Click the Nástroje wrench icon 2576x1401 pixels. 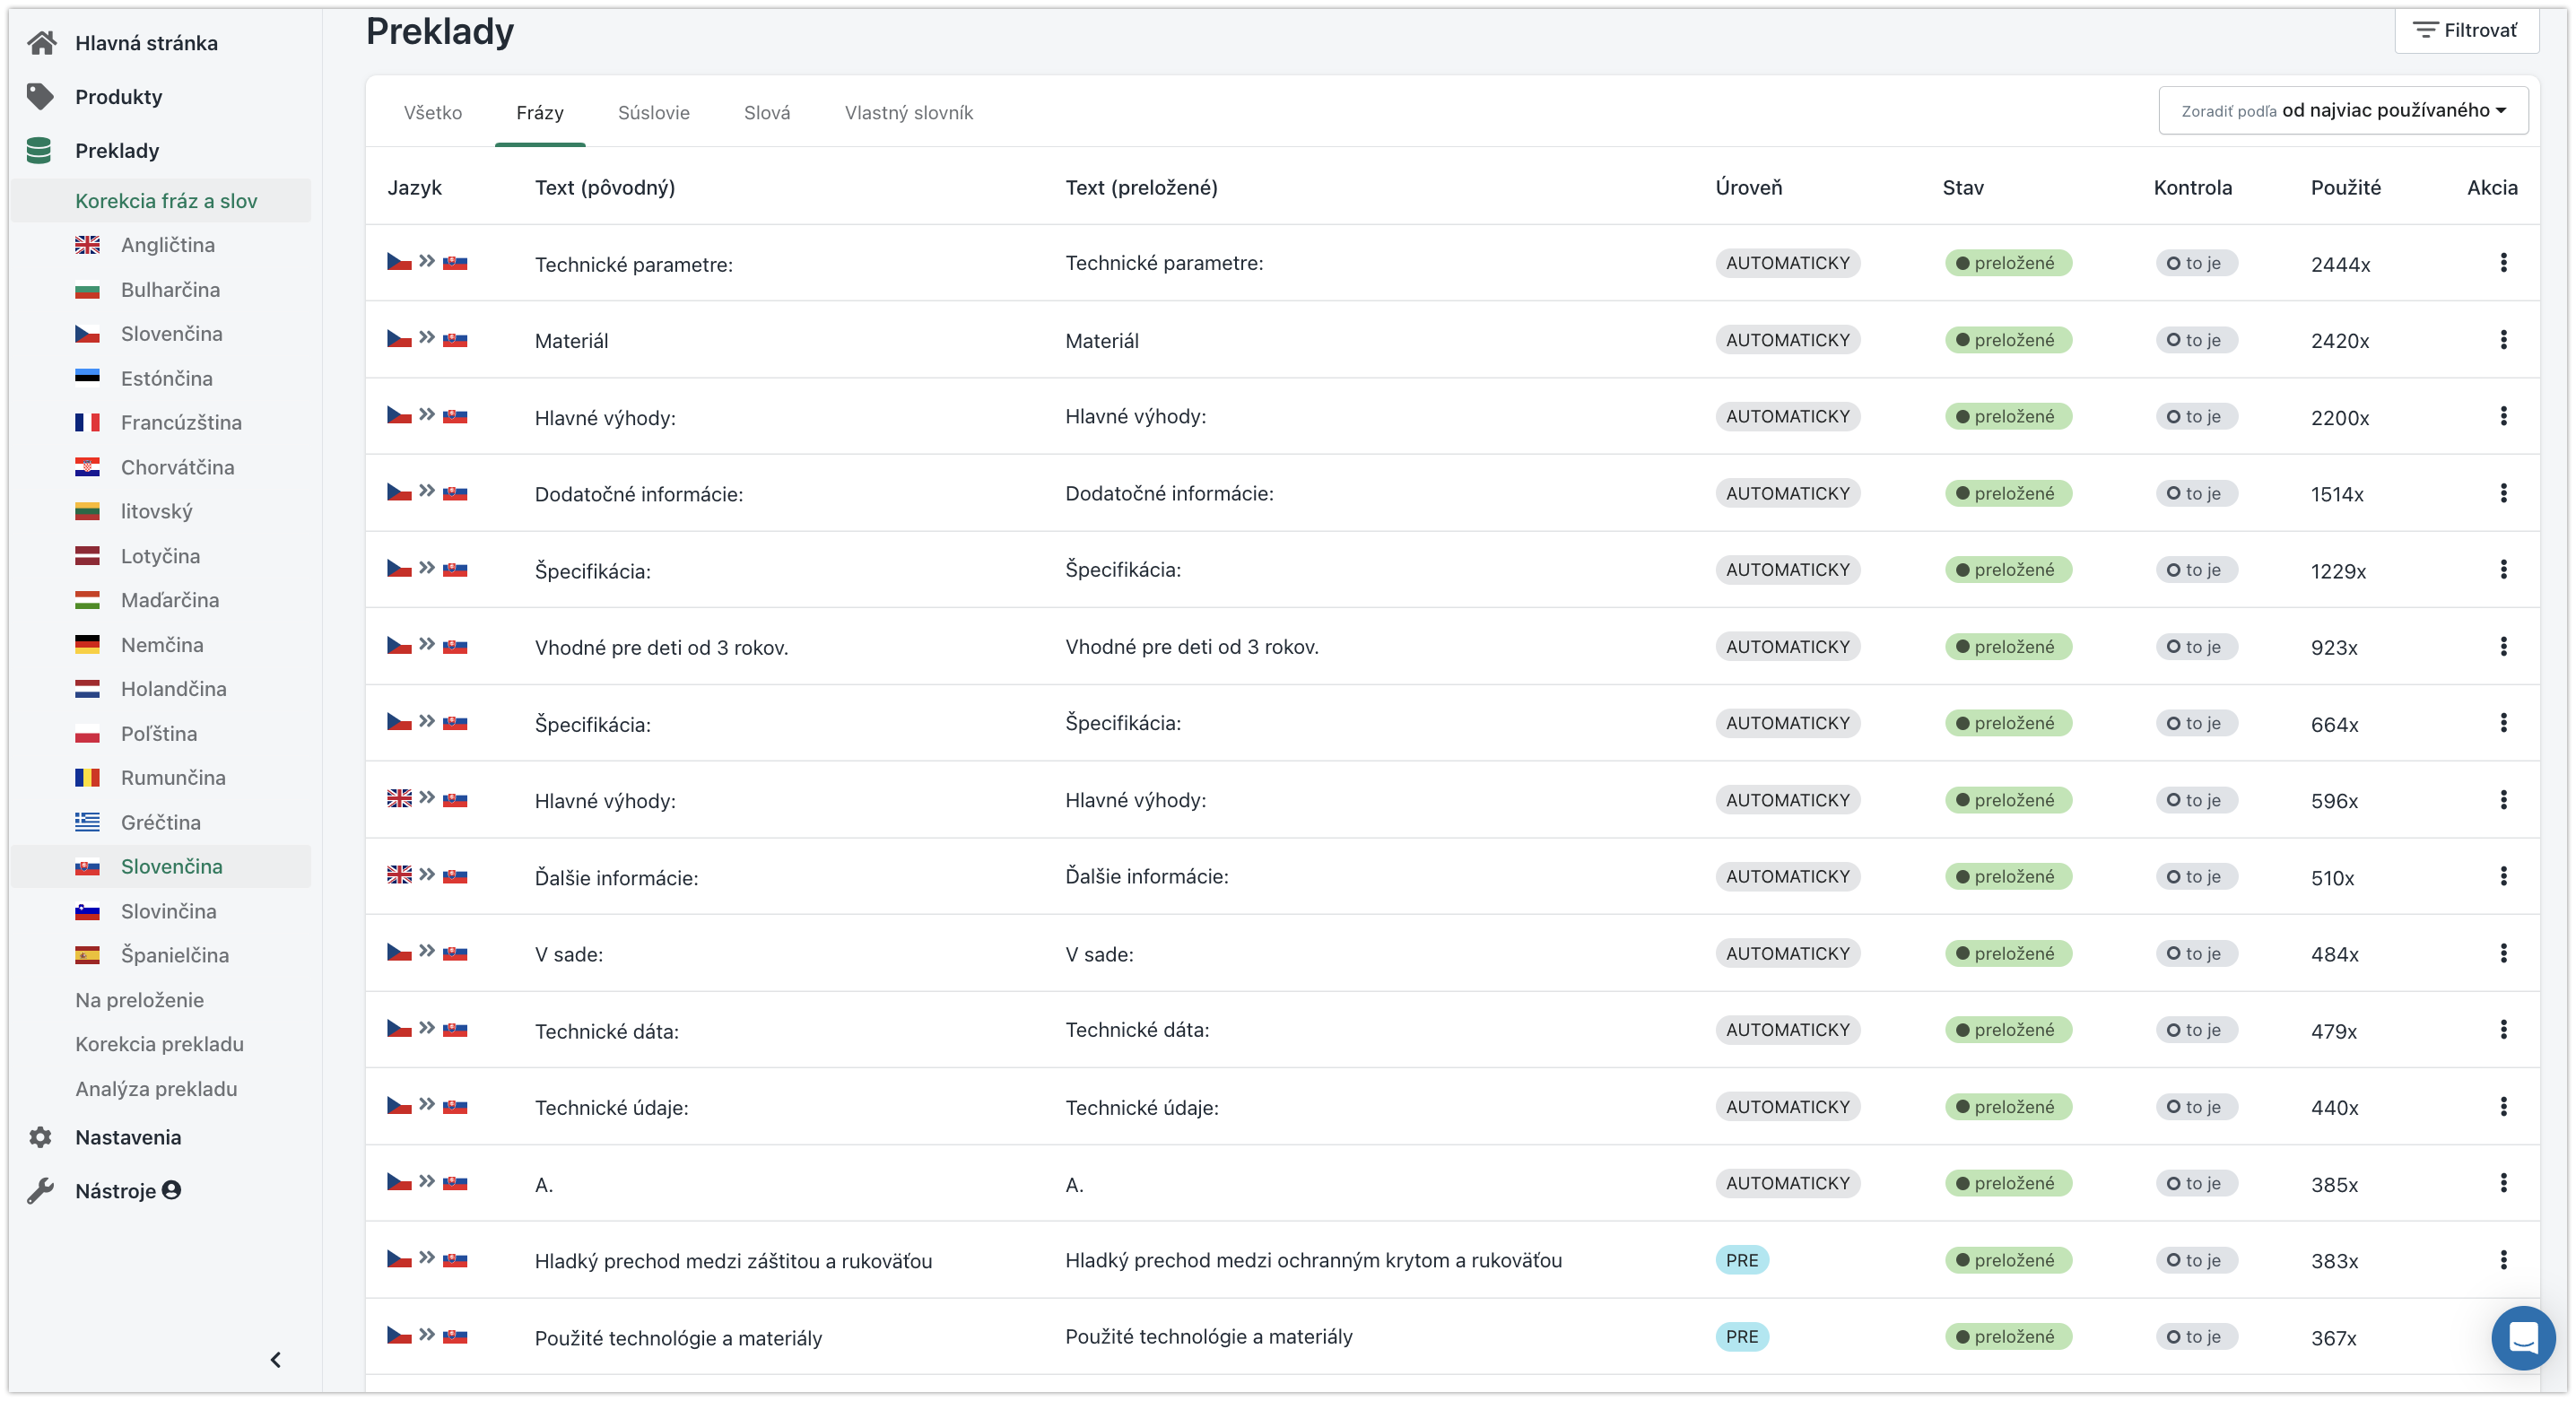40,1190
